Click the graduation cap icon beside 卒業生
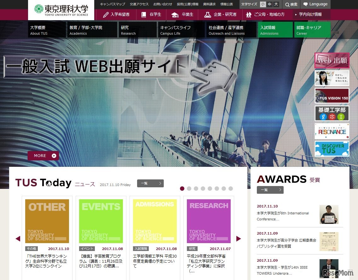Screen dimensions: 358x280 (175, 15)
